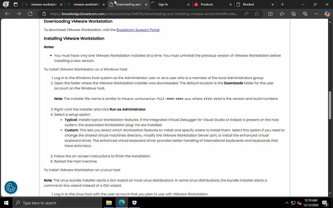Click the scrollbar down arrow
The width and height of the screenshot is (333, 208).
coord(330,193)
